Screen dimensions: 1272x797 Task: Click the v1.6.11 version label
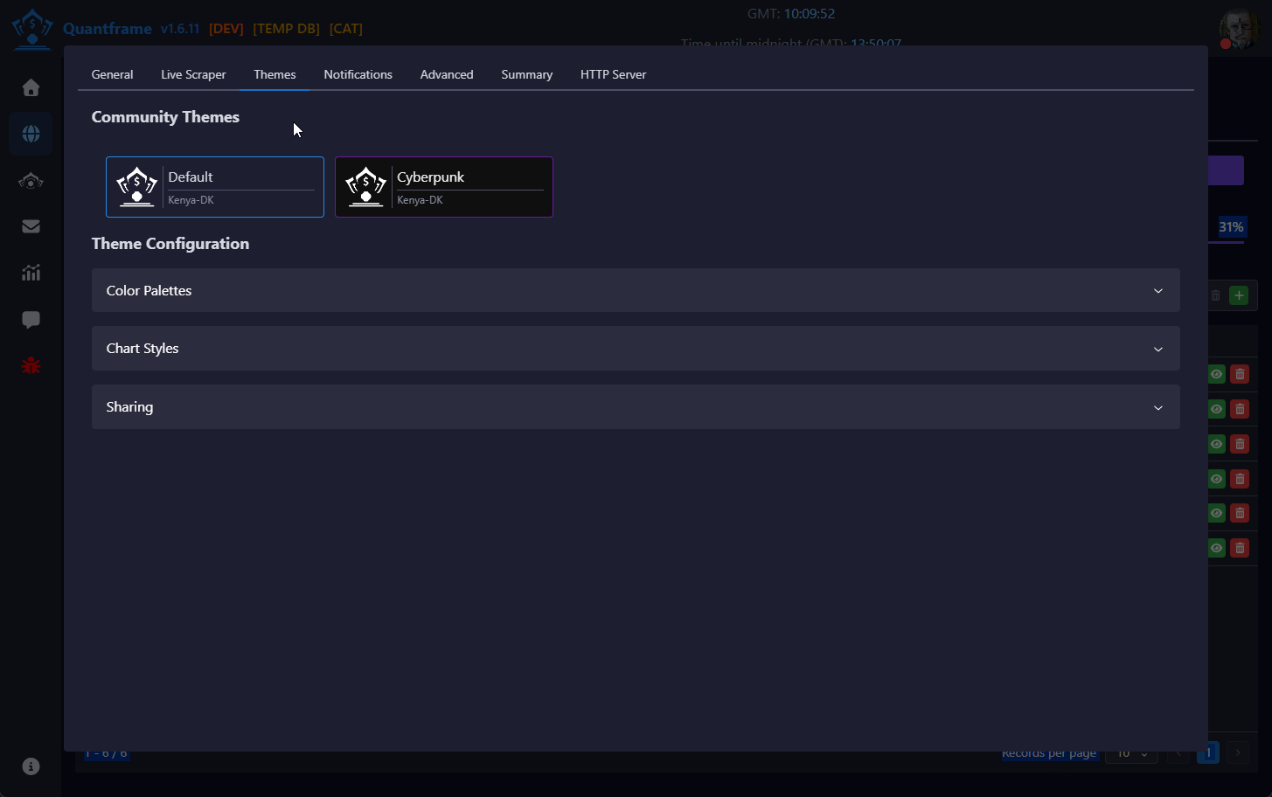point(180,28)
